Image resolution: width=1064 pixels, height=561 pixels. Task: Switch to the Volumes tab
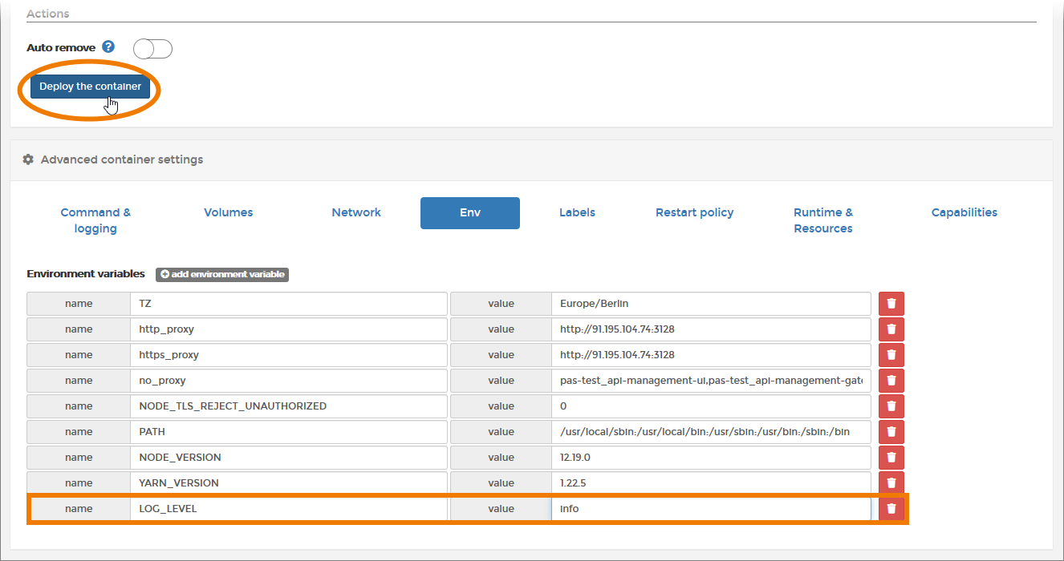click(228, 212)
